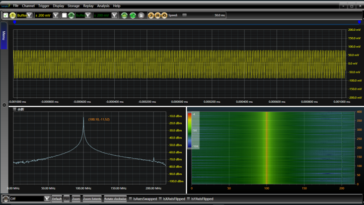Enable the channel 2 checkbox
364x205 pixels.
tap(64, 15)
